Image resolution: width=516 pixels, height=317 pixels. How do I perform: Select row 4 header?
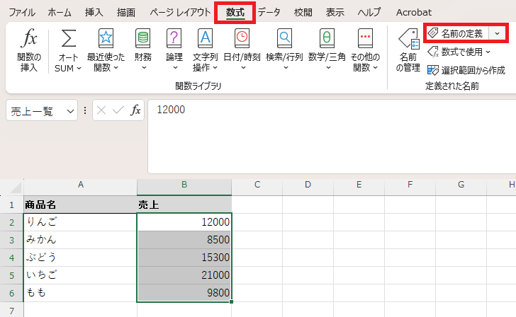click(x=11, y=258)
